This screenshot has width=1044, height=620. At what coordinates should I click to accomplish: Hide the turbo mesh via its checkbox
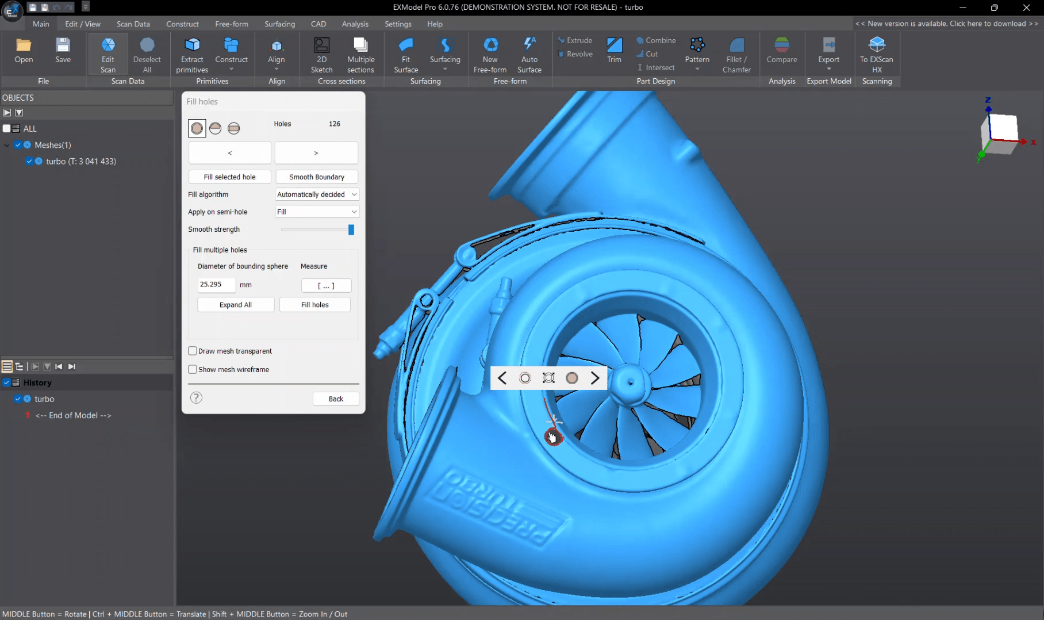pos(29,162)
